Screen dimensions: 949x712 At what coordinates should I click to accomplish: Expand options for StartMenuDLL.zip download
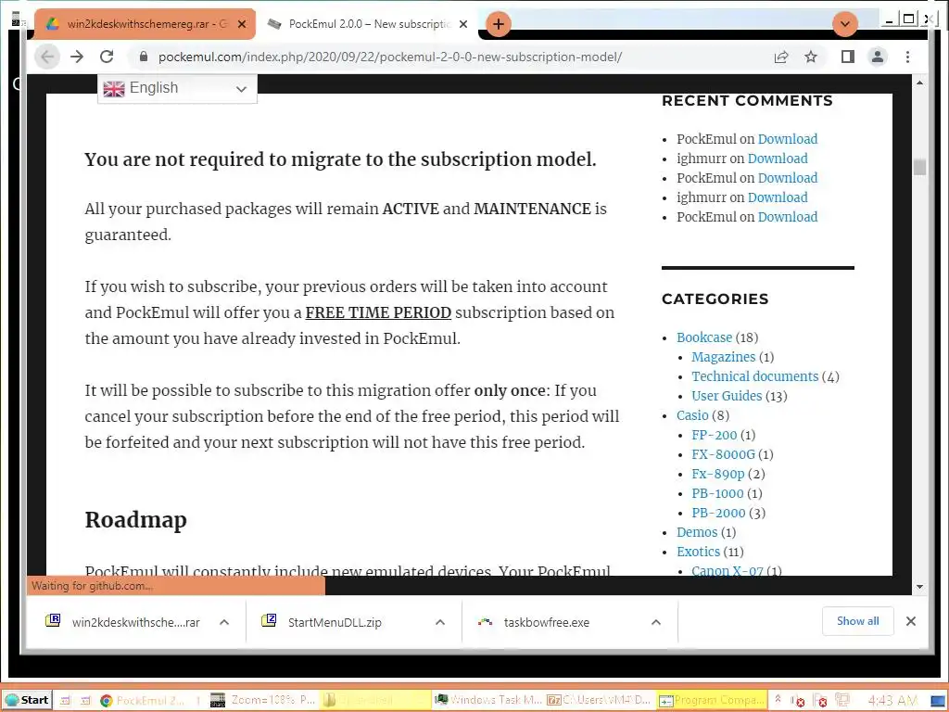[440, 622]
